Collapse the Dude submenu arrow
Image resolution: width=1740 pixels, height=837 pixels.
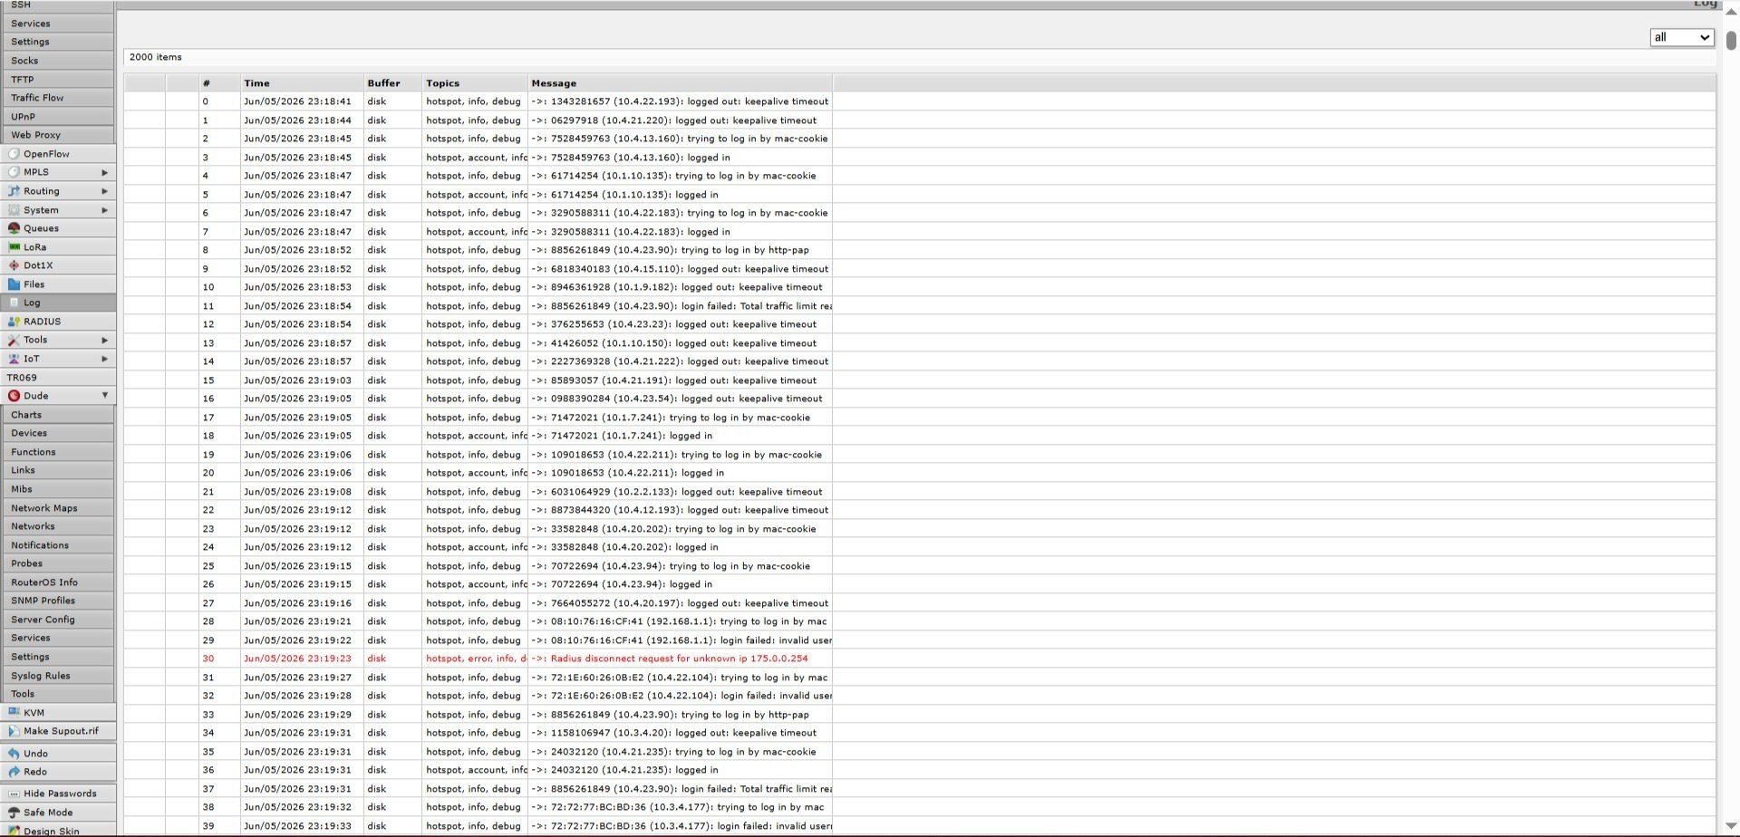tap(105, 396)
